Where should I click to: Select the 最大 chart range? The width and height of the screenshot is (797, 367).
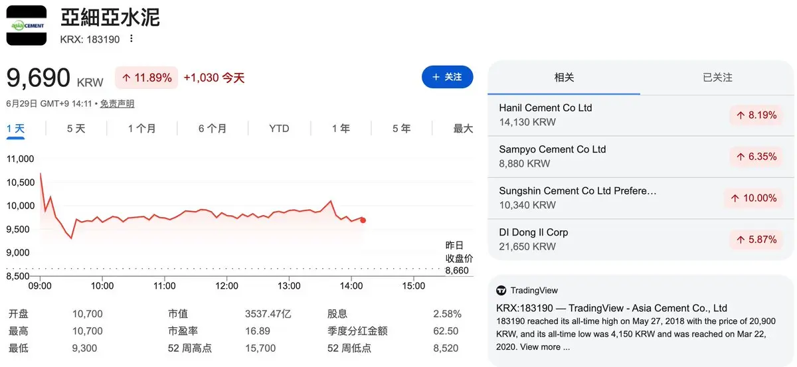tap(463, 129)
